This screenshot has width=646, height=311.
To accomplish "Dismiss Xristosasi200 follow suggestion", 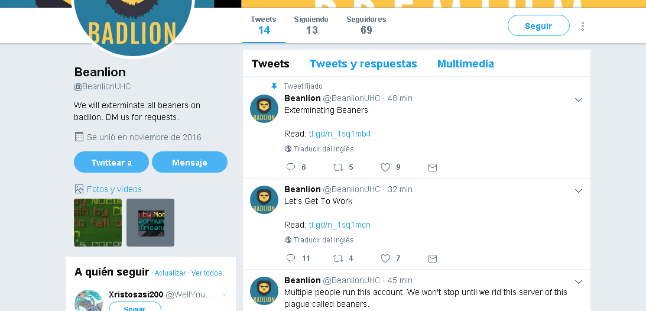I will pyautogui.click(x=225, y=294).
